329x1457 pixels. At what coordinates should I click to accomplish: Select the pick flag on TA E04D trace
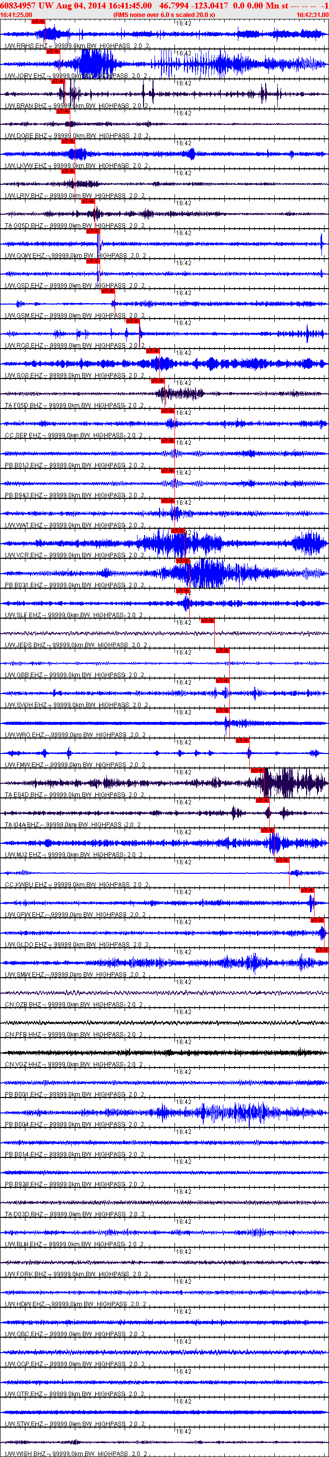pos(258,771)
